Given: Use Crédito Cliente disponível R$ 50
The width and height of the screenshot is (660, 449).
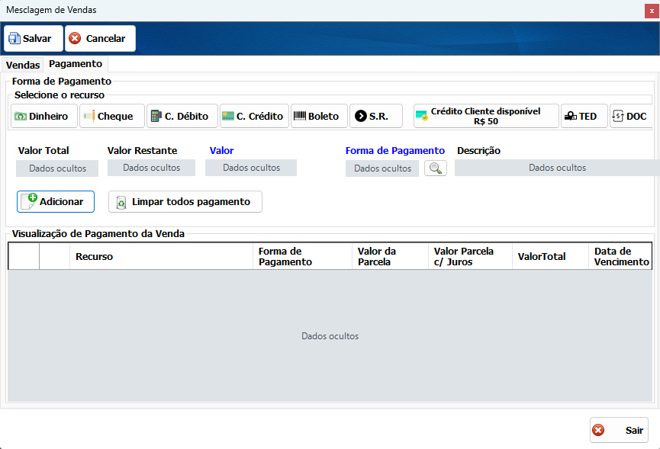Looking at the screenshot, I should 486,116.
